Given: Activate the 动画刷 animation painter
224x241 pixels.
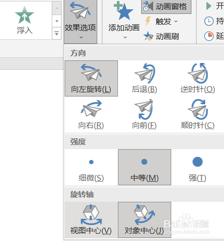Looking at the screenshot, I should 161,36.
